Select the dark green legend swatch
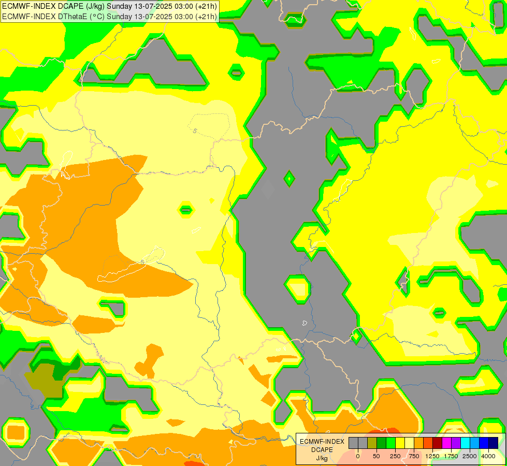507x466 pixels. click(382, 443)
